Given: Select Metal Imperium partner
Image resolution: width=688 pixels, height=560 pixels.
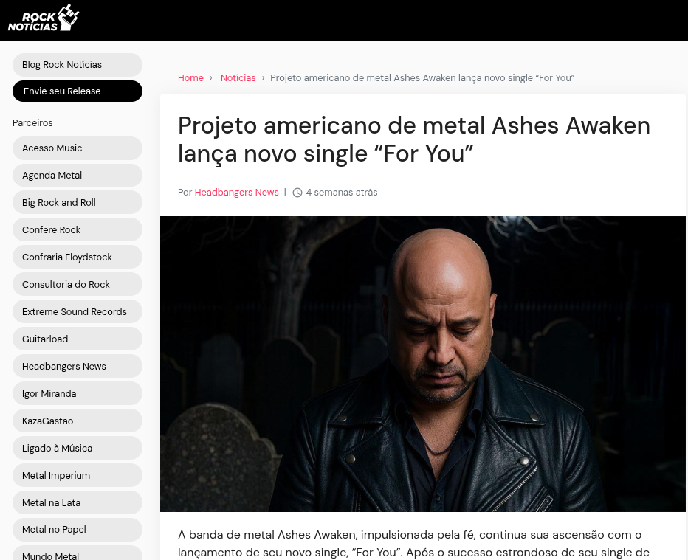Looking at the screenshot, I should pyautogui.click(x=78, y=476).
